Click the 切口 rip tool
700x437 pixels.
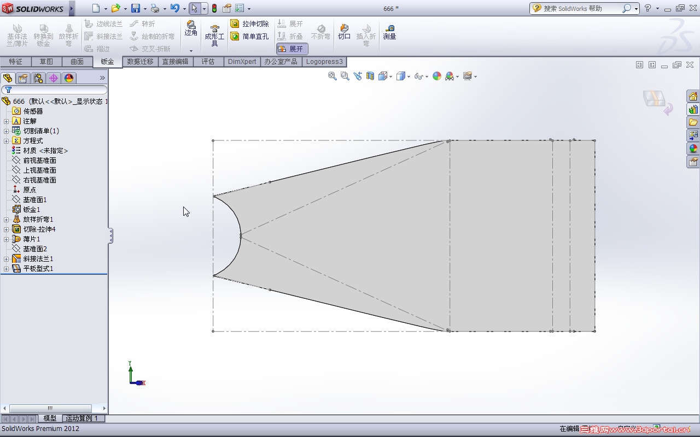(344, 32)
